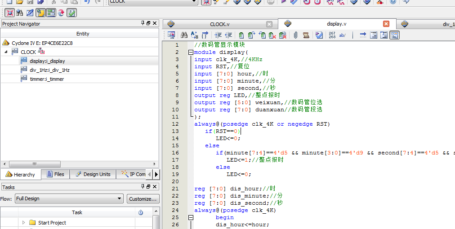Select div_1Hz:i_div_1Hz entity
Image resolution: width=455 pixels, height=229 pixels.
tap(49, 70)
